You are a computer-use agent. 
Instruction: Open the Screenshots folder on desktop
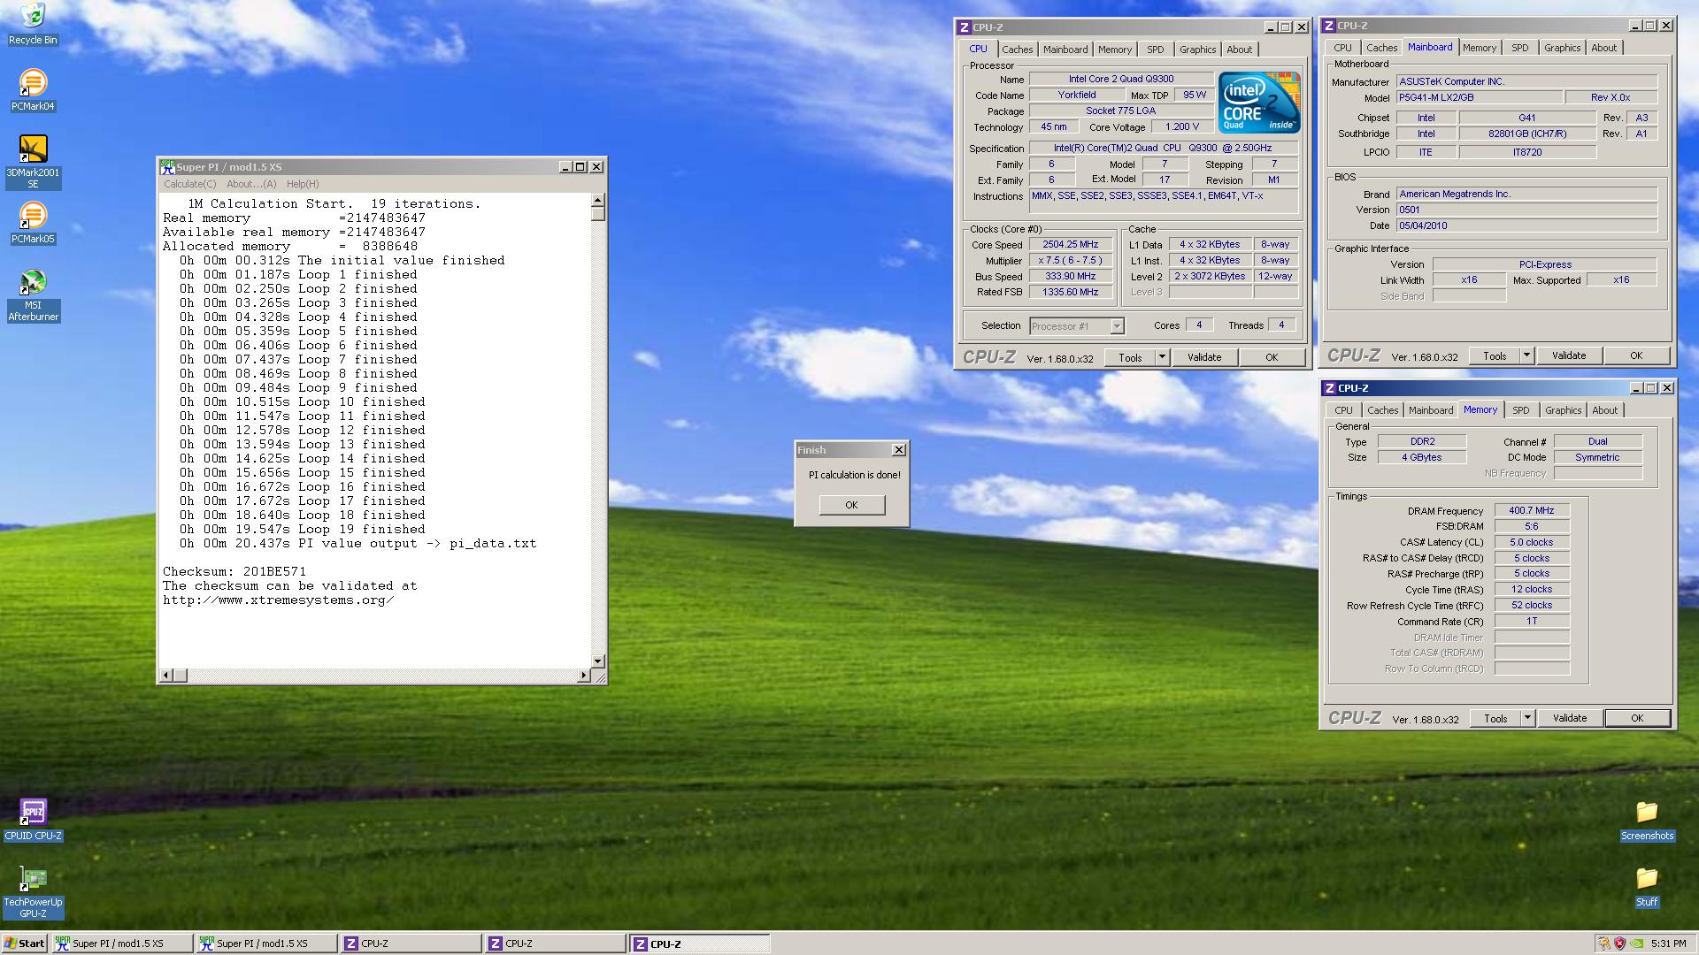[x=1647, y=820]
